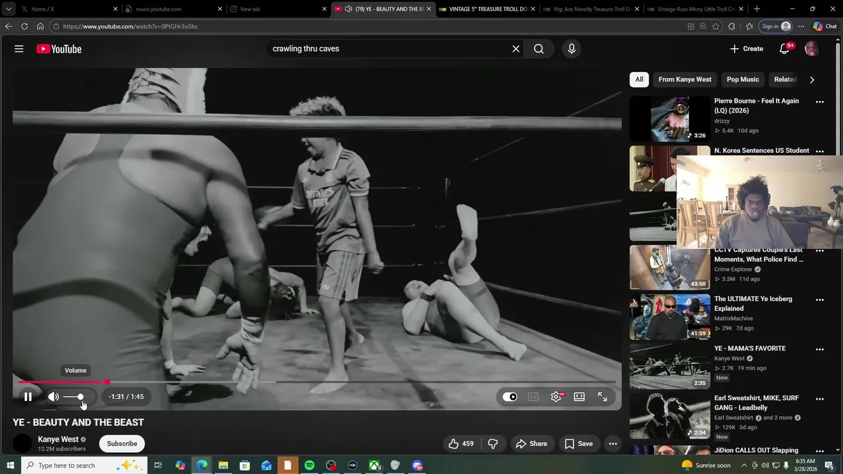
Task: Toggle the autoplay switch
Action: (x=510, y=397)
